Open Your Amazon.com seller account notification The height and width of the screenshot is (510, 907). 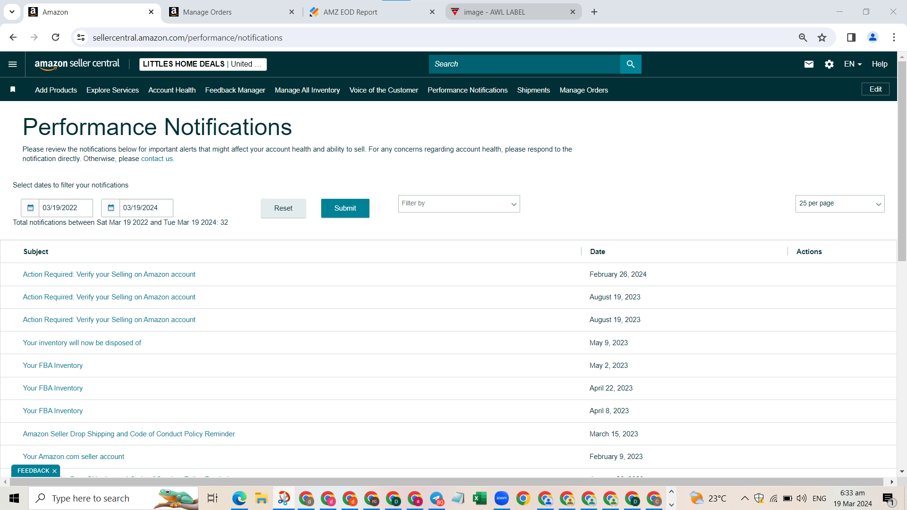74,457
